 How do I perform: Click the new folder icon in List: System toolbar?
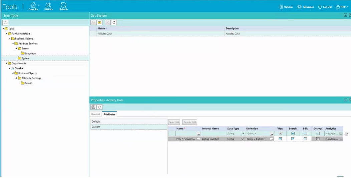(99, 22)
